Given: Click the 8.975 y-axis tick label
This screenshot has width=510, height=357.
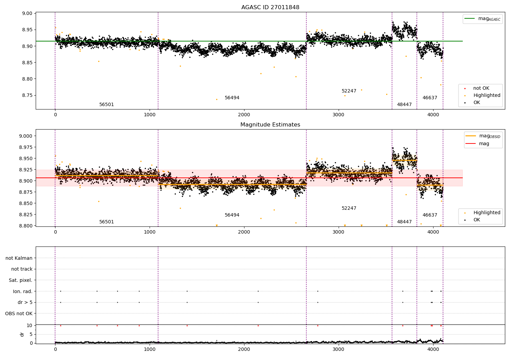Looking at the screenshot, I should (x=26, y=147).
